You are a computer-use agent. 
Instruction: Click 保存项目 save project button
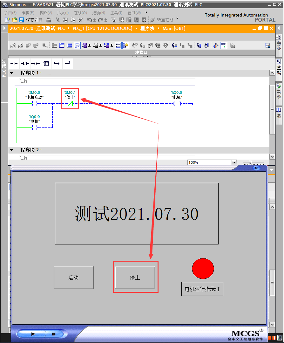coord(31,20)
